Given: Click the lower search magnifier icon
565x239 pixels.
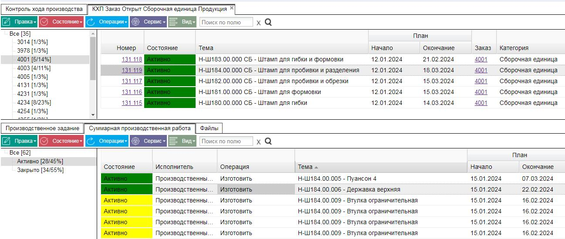Looking at the screenshot, I should click(268, 141).
